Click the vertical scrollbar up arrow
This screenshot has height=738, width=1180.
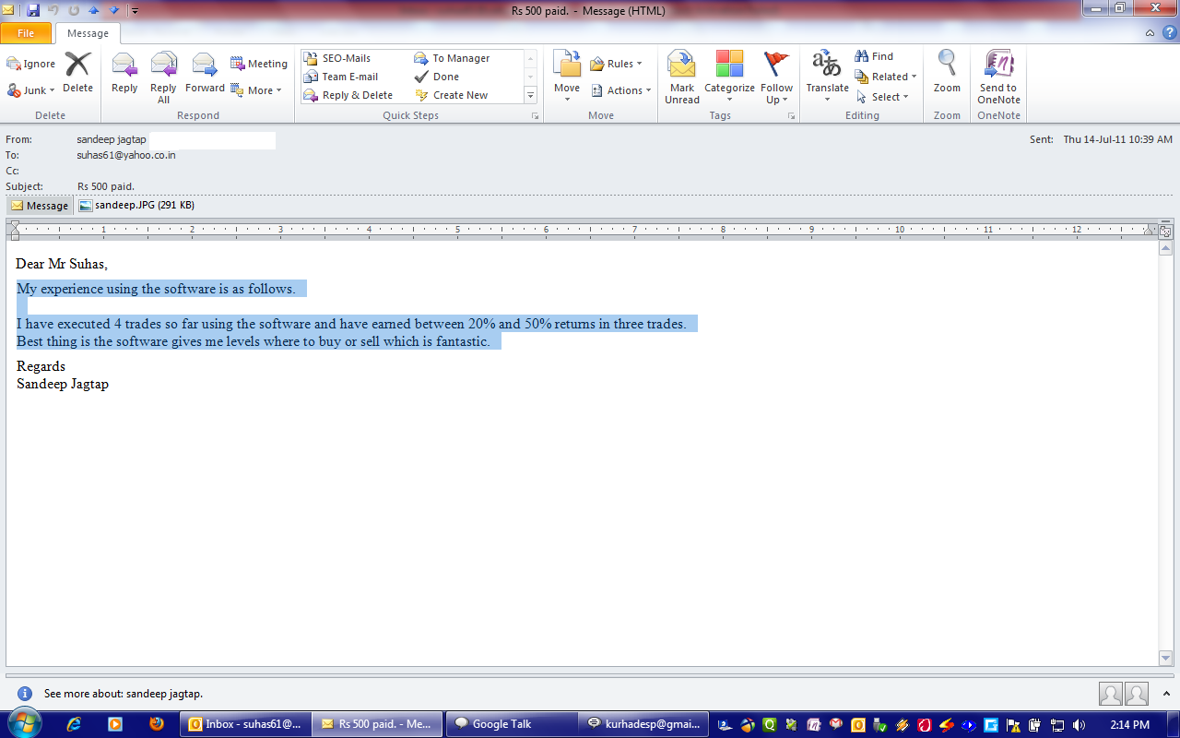coord(1166,248)
